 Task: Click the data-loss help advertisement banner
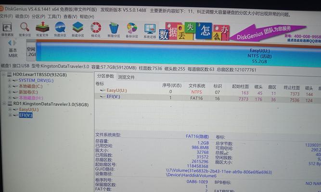pyautogui.click(x=194, y=31)
